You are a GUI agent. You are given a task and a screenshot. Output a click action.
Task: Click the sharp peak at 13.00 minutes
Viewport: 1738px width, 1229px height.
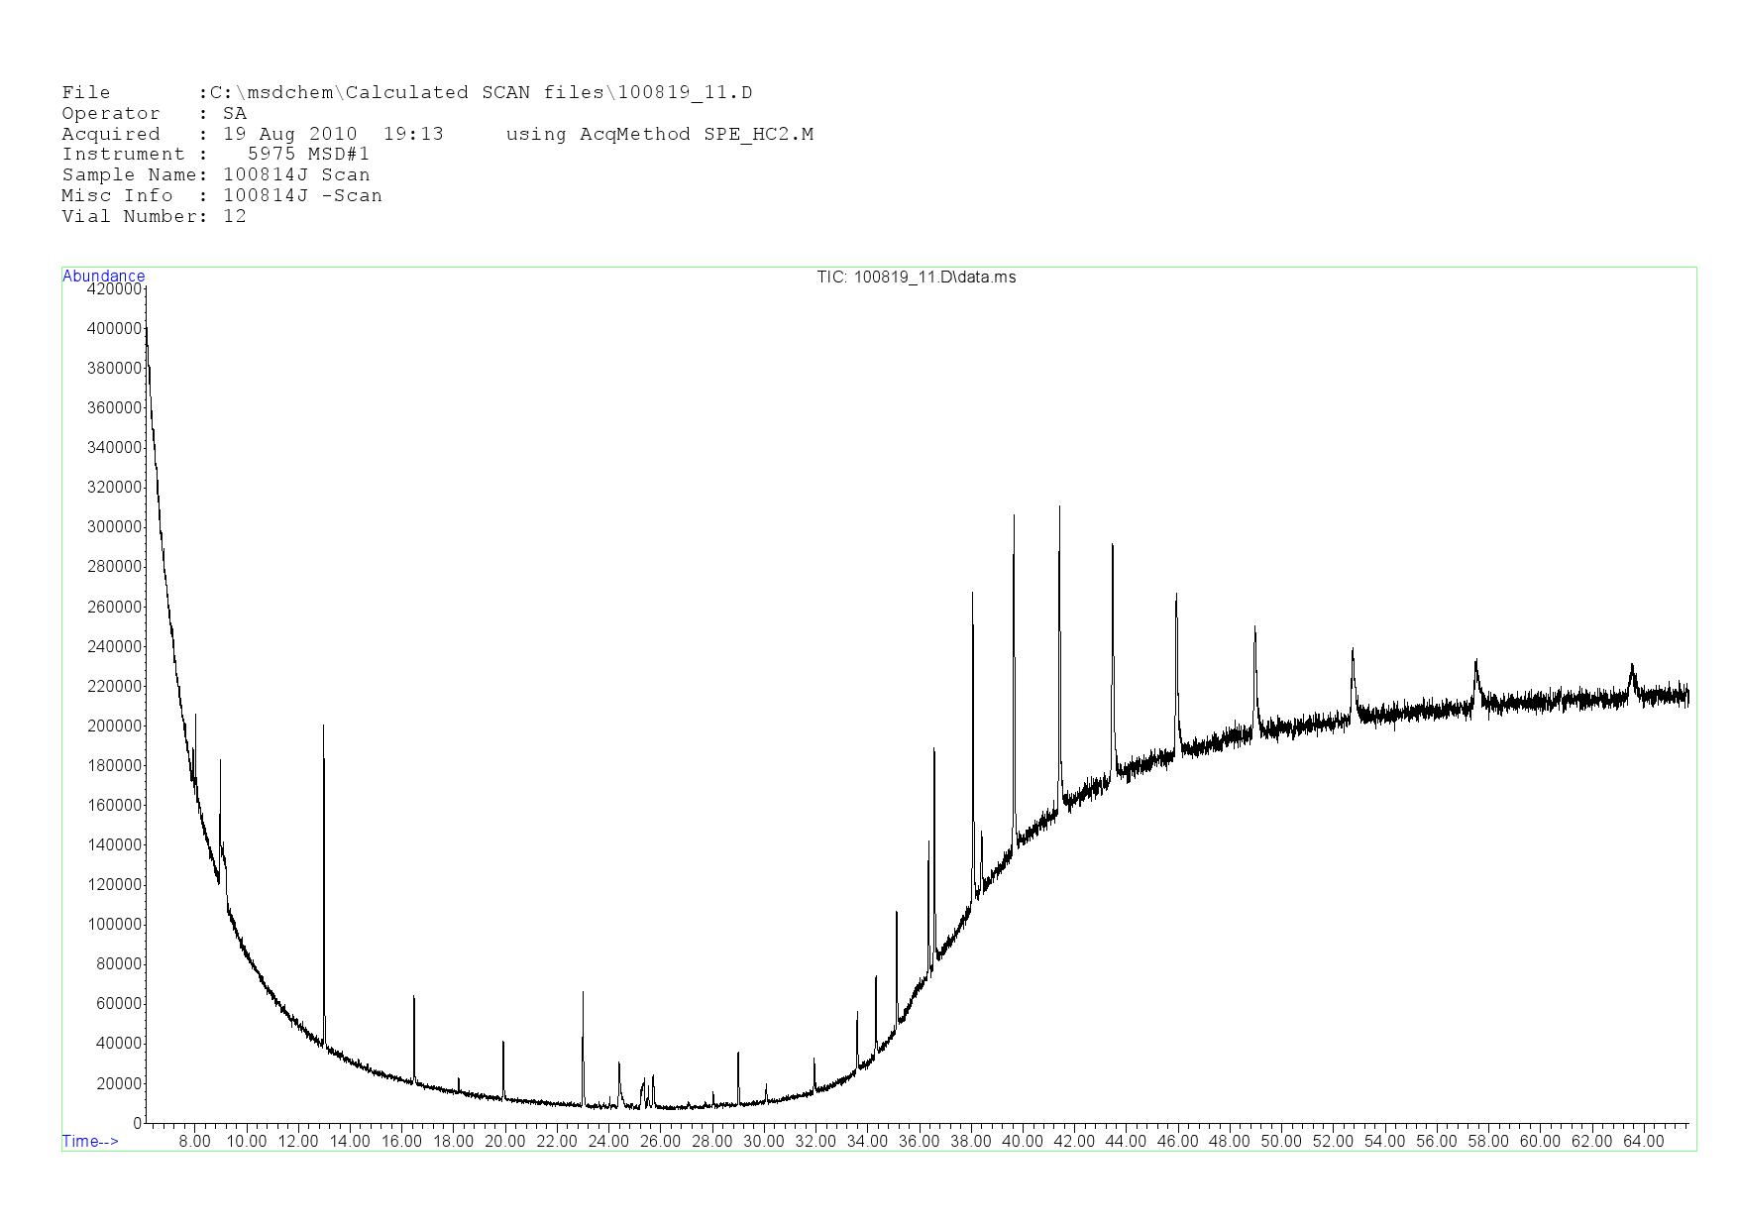pos(323,727)
